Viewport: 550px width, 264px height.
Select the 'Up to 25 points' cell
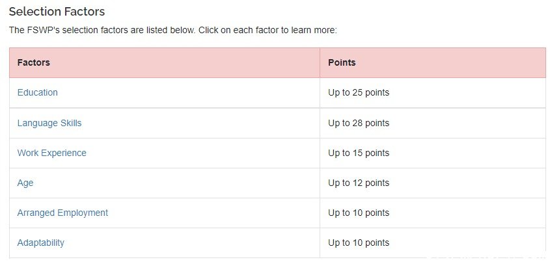[433, 92]
